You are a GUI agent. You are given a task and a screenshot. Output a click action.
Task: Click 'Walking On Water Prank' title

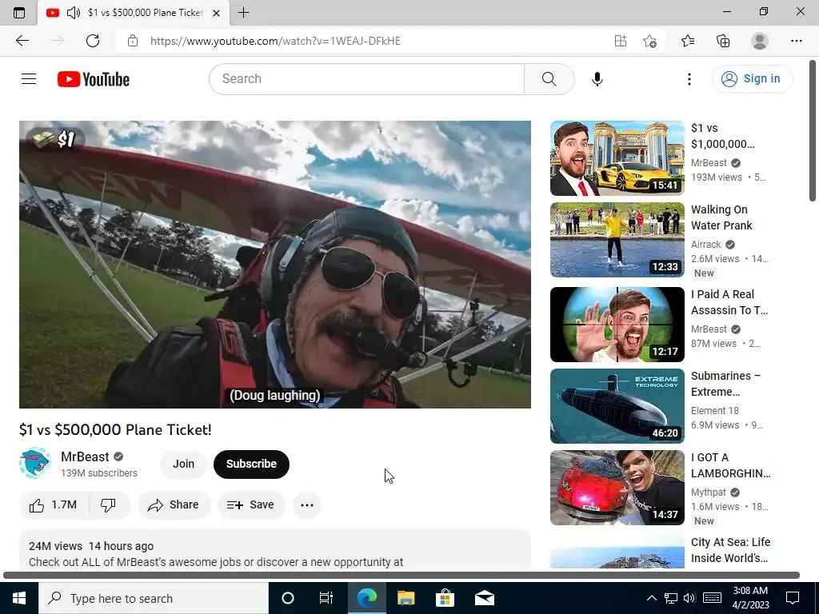click(x=721, y=217)
